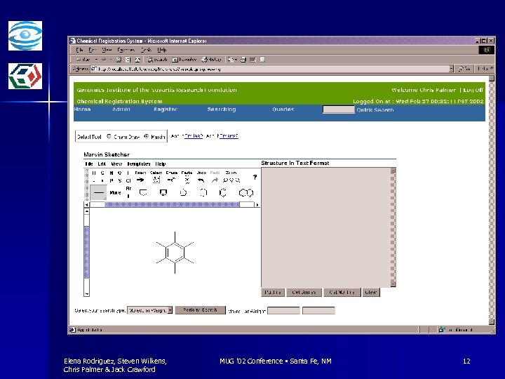
Task: Click the IE Stop icon
Action: 119,60
